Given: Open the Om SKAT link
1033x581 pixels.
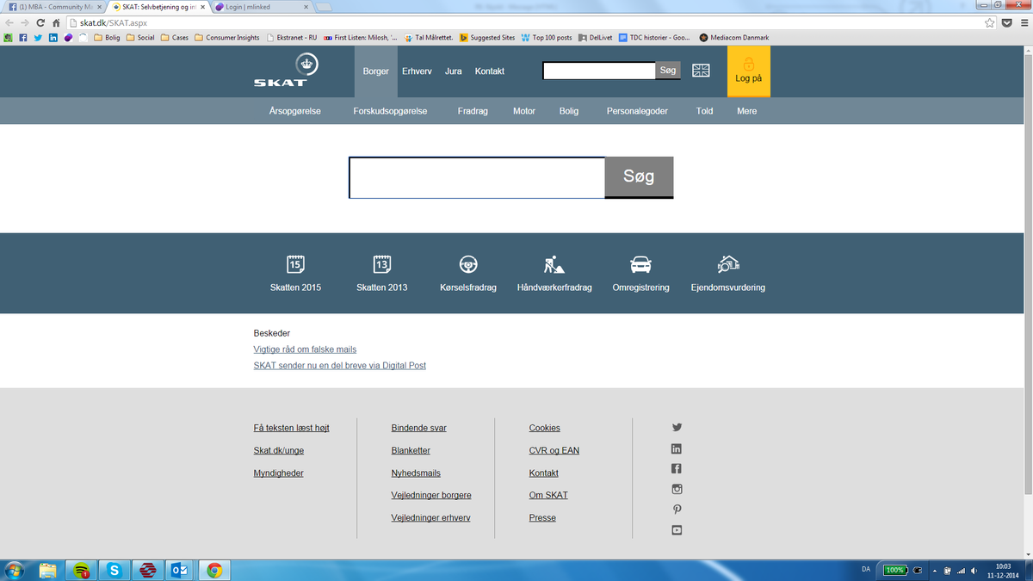Looking at the screenshot, I should point(548,495).
